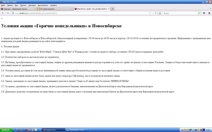Open the URL history dropdown arrow
Viewport: 212px width, 132px height.
pos(153,13)
